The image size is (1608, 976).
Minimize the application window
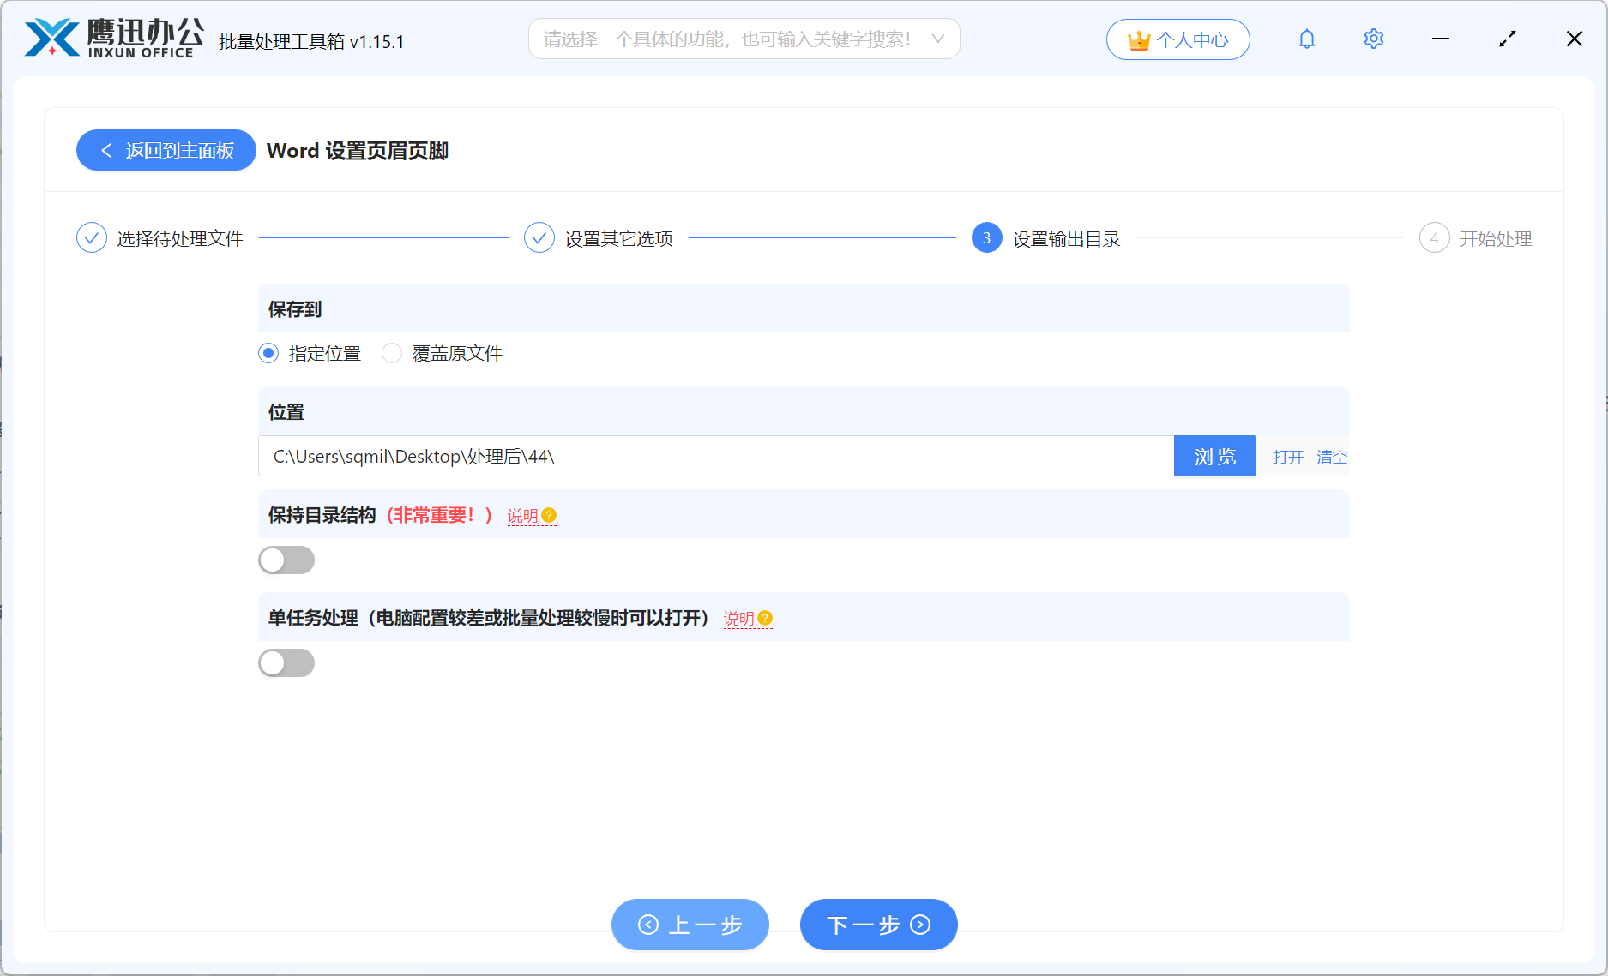point(1441,39)
